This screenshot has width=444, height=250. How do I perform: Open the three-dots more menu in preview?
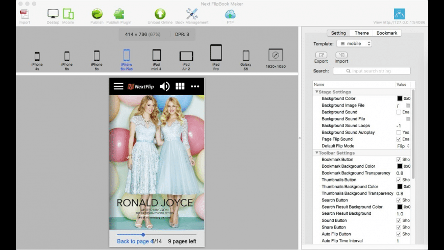[195, 86]
